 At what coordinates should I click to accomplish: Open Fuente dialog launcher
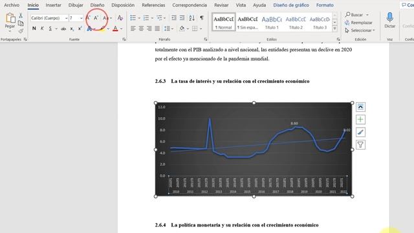(124, 39)
